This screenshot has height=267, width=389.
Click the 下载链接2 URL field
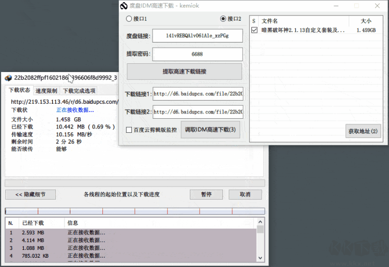[x=198, y=112]
